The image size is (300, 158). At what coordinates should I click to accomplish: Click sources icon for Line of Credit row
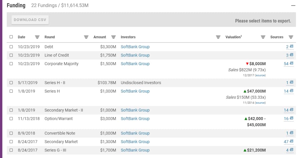tap(291, 55)
